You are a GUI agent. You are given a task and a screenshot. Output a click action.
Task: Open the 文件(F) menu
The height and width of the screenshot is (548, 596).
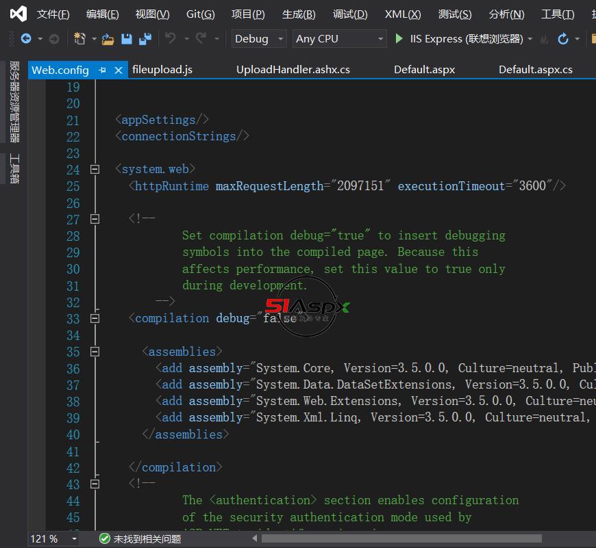tap(53, 14)
